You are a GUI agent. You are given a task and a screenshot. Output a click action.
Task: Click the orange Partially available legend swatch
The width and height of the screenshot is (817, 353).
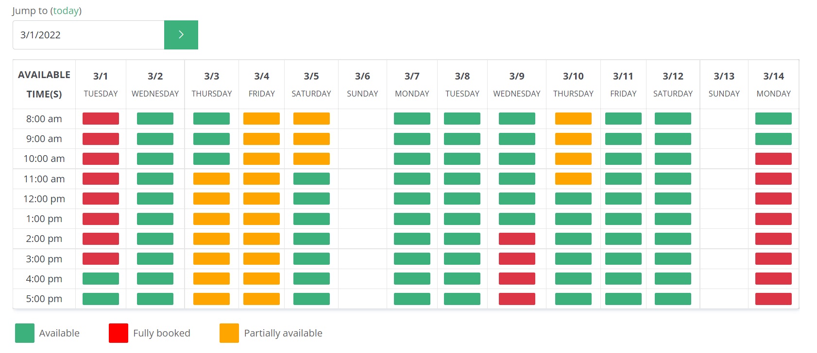tap(229, 333)
